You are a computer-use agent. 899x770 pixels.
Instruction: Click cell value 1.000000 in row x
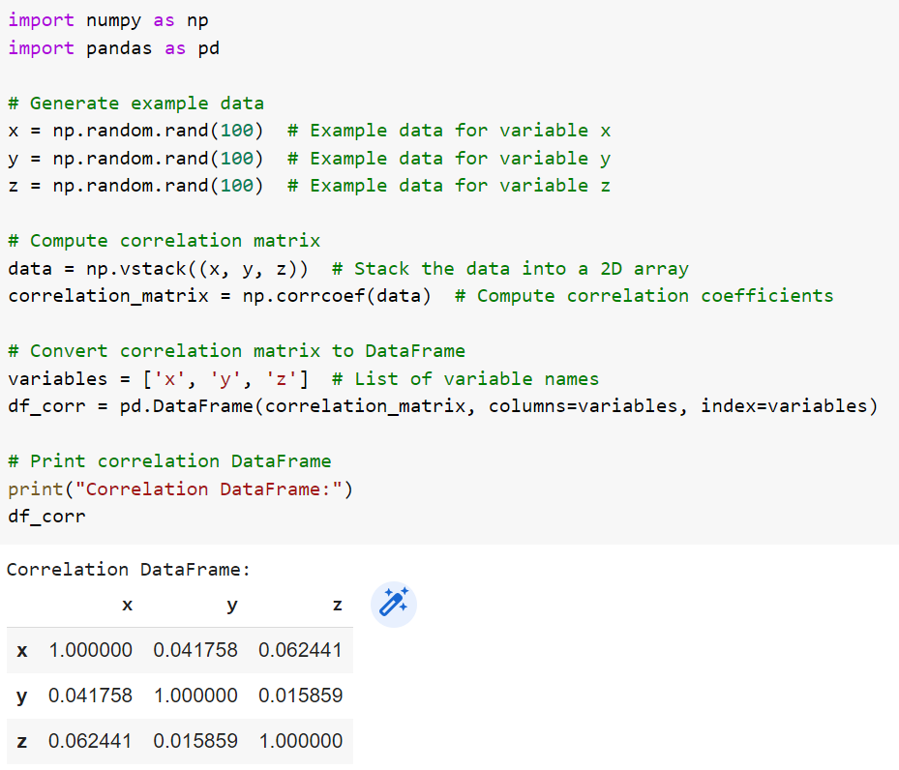pyautogui.click(x=91, y=650)
